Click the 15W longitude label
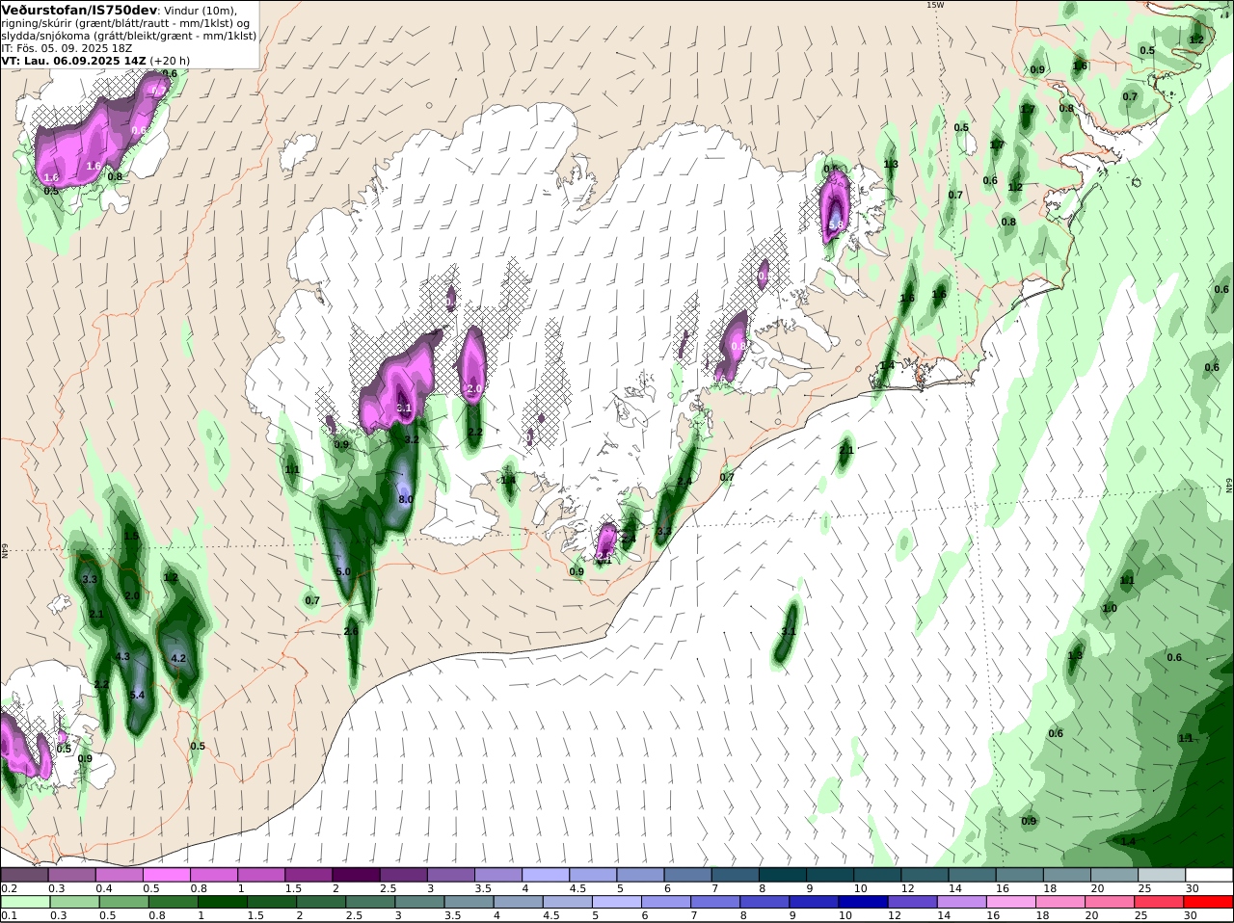This screenshot has width=1234, height=923. 934,5
